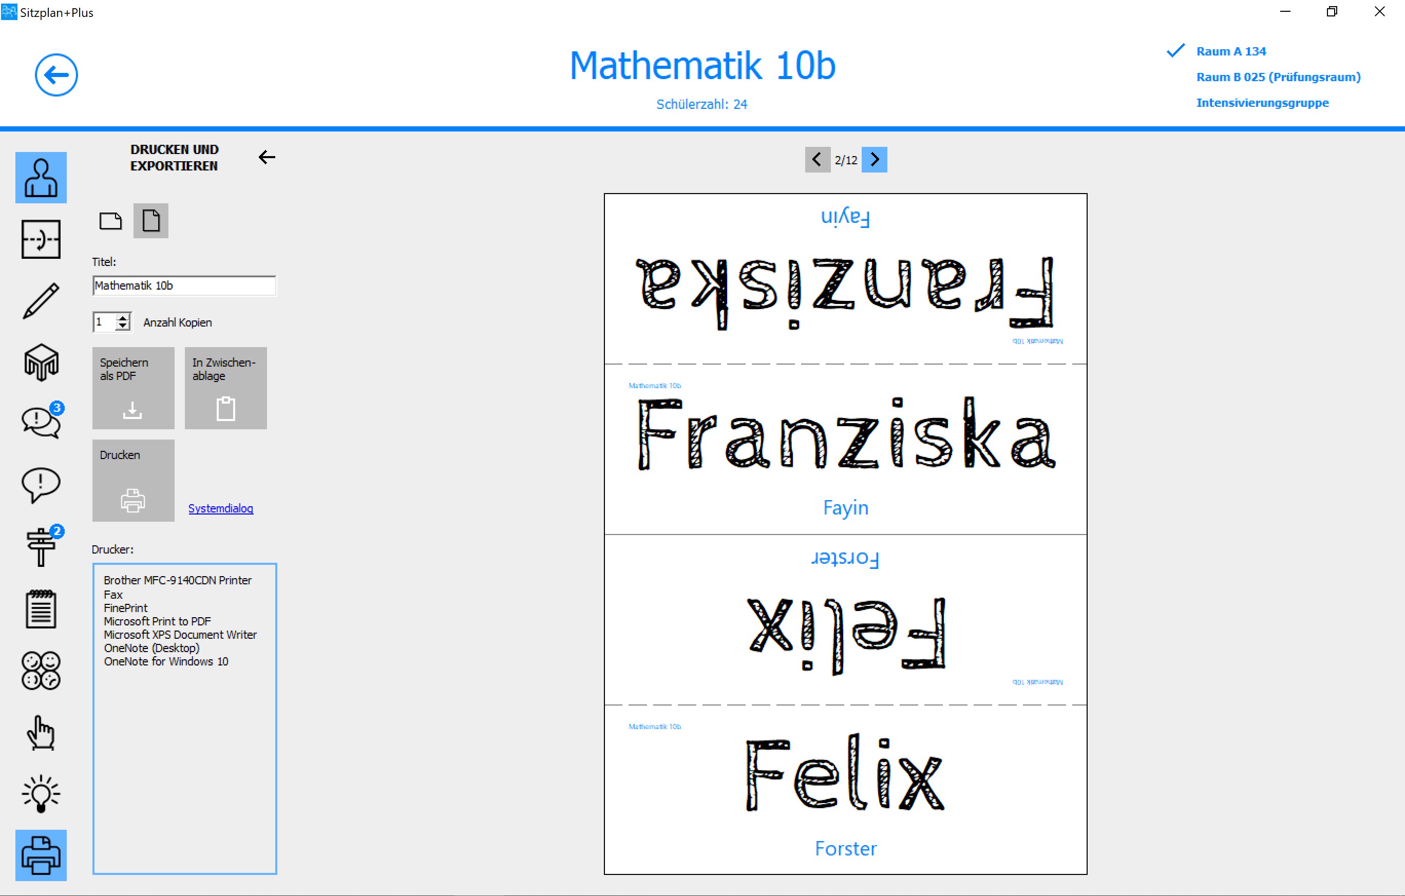Collapse the Drucken und Exportieren panel
This screenshot has height=896, width=1405.
point(267,157)
